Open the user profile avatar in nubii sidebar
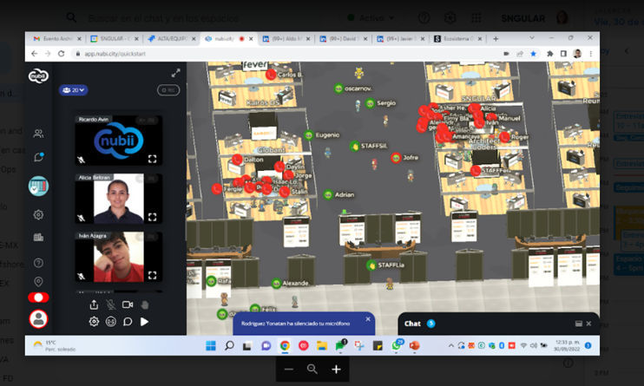The width and height of the screenshot is (644, 386). click(38, 319)
